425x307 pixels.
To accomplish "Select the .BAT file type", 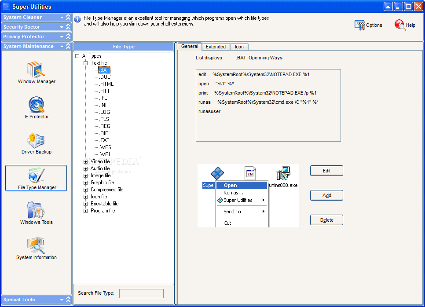I will (x=104, y=70).
